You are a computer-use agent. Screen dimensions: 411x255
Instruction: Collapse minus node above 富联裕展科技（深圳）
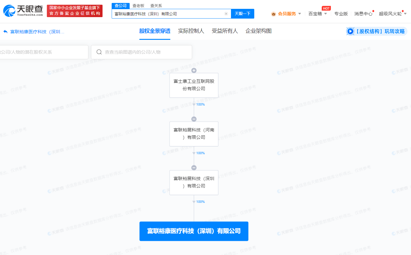point(194,168)
